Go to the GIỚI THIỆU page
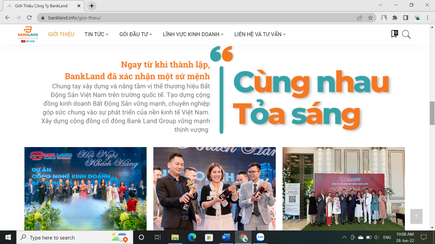Viewport: 435px width, 244px height. tap(61, 34)
